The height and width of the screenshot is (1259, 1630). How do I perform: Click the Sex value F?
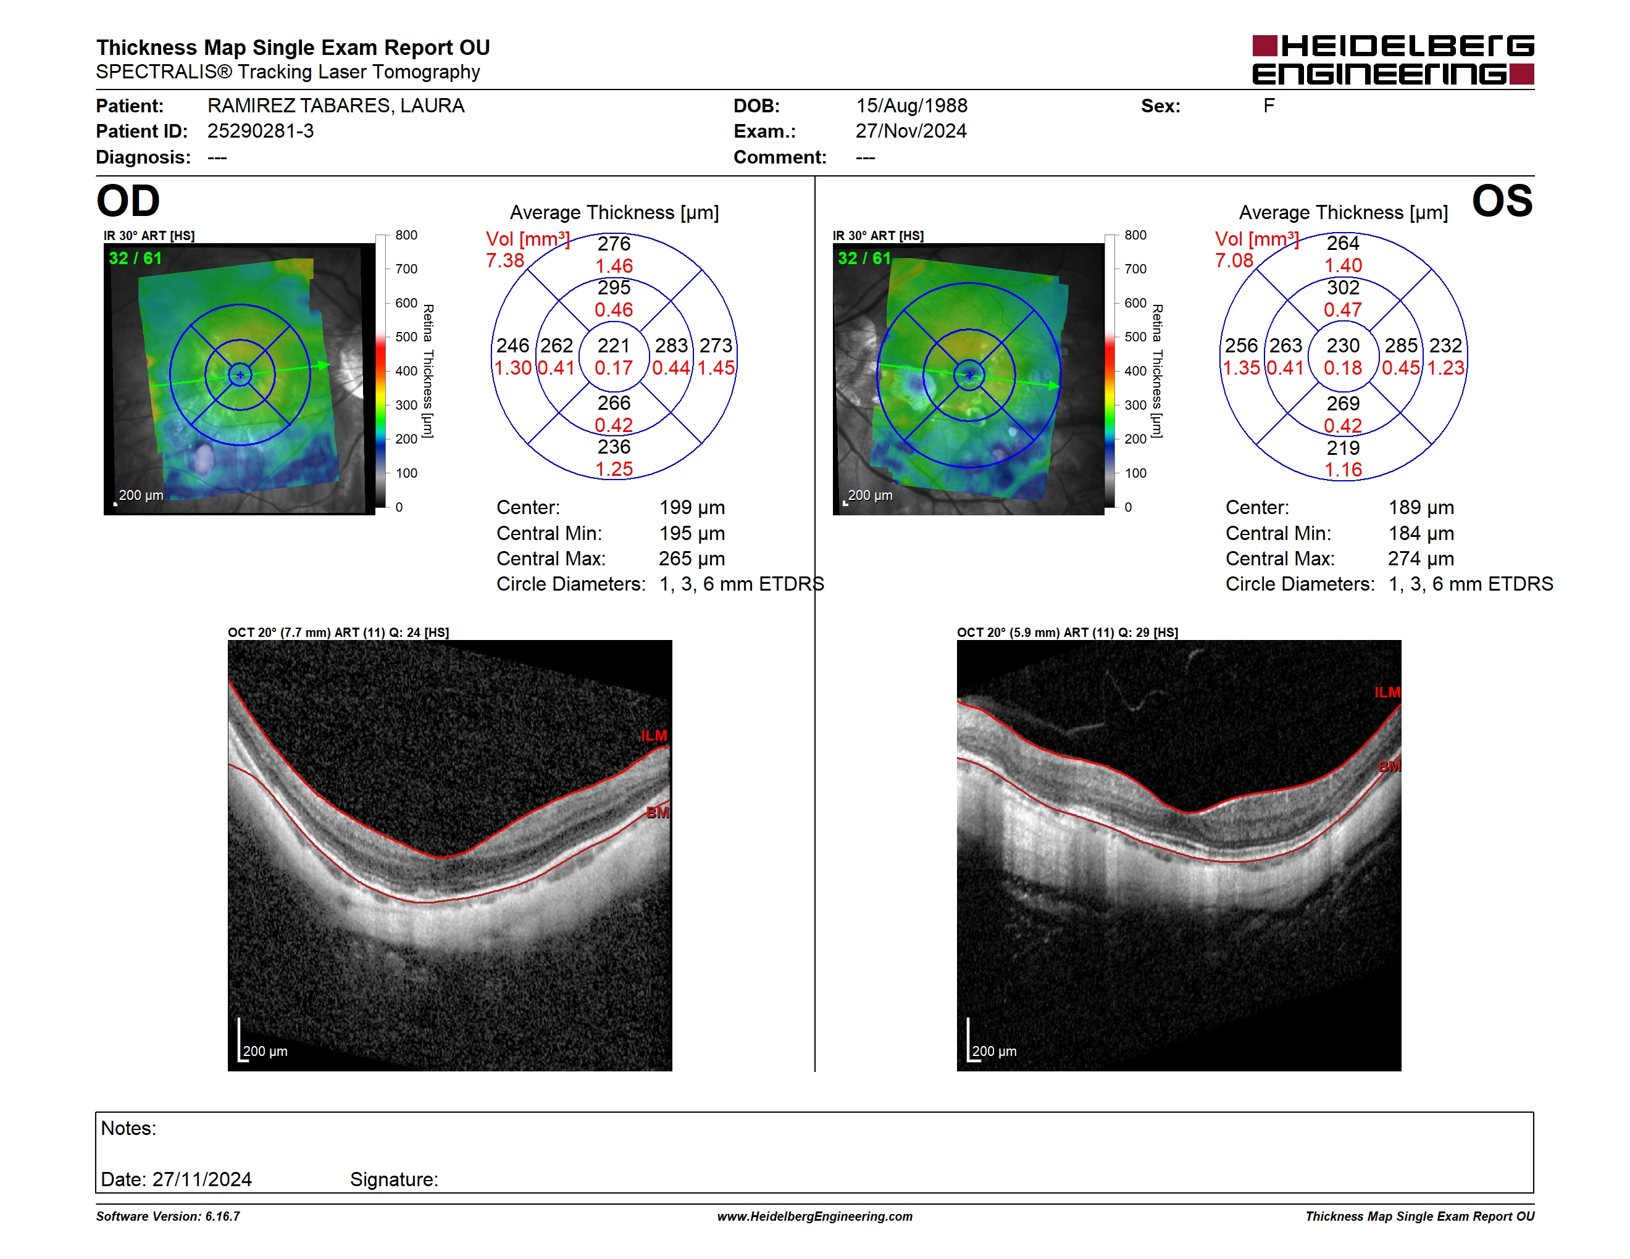[1269, 106]
